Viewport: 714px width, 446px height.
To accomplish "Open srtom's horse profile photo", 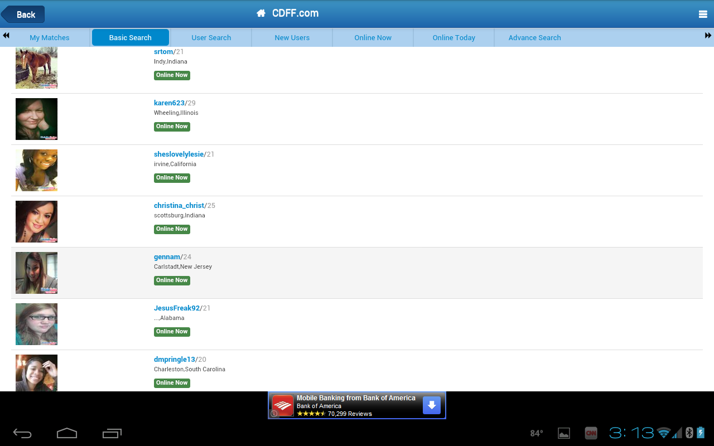I will (36, 68).
